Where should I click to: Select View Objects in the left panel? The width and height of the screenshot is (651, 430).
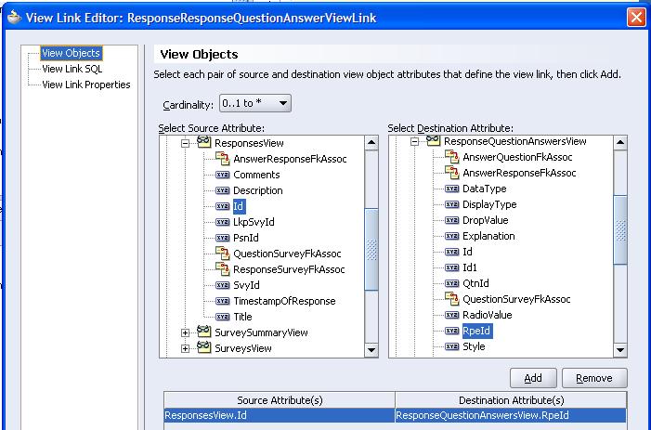(x=71, y=53)
